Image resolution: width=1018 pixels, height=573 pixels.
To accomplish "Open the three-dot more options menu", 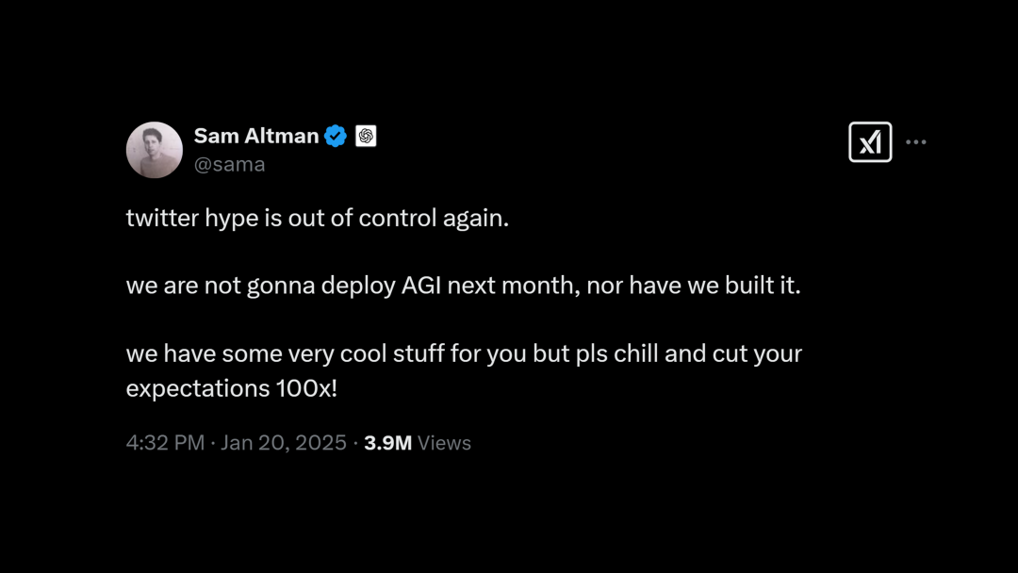I will click(916, 141).
